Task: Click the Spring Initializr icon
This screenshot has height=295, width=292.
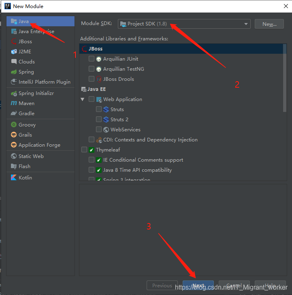Action: coord(14,93)
